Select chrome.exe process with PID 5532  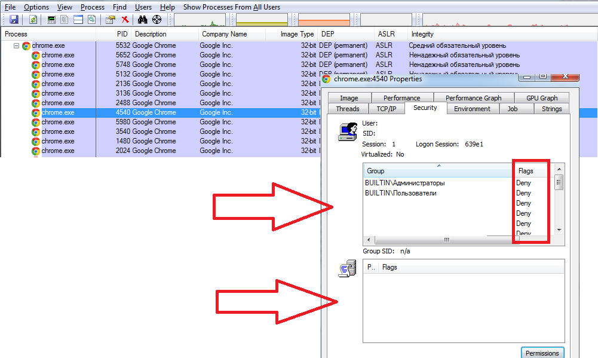pyautogui.click(x=299, y=45)
